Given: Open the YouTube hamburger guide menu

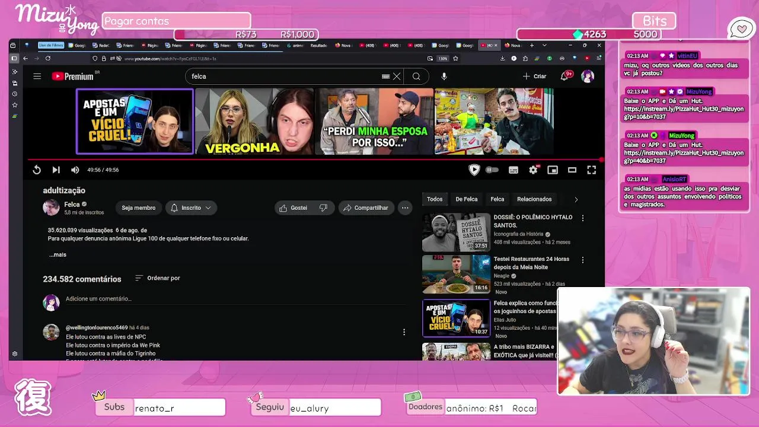Looking at the screenshot, I should 37,76.
